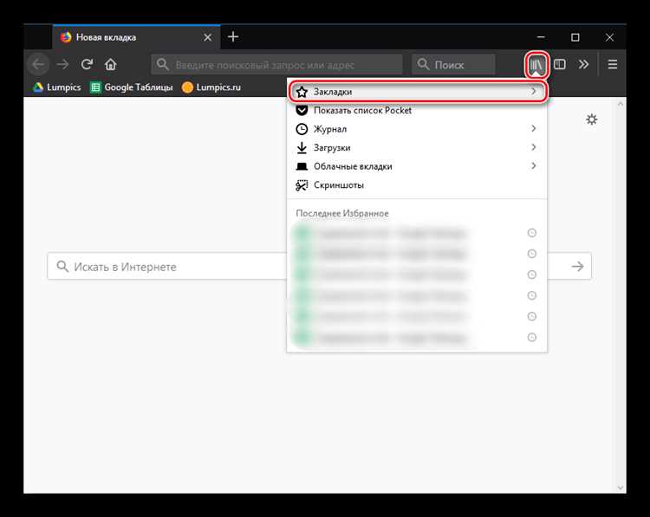650x517 pixels.
Task: Open the home page
Action: pos(110,64)
